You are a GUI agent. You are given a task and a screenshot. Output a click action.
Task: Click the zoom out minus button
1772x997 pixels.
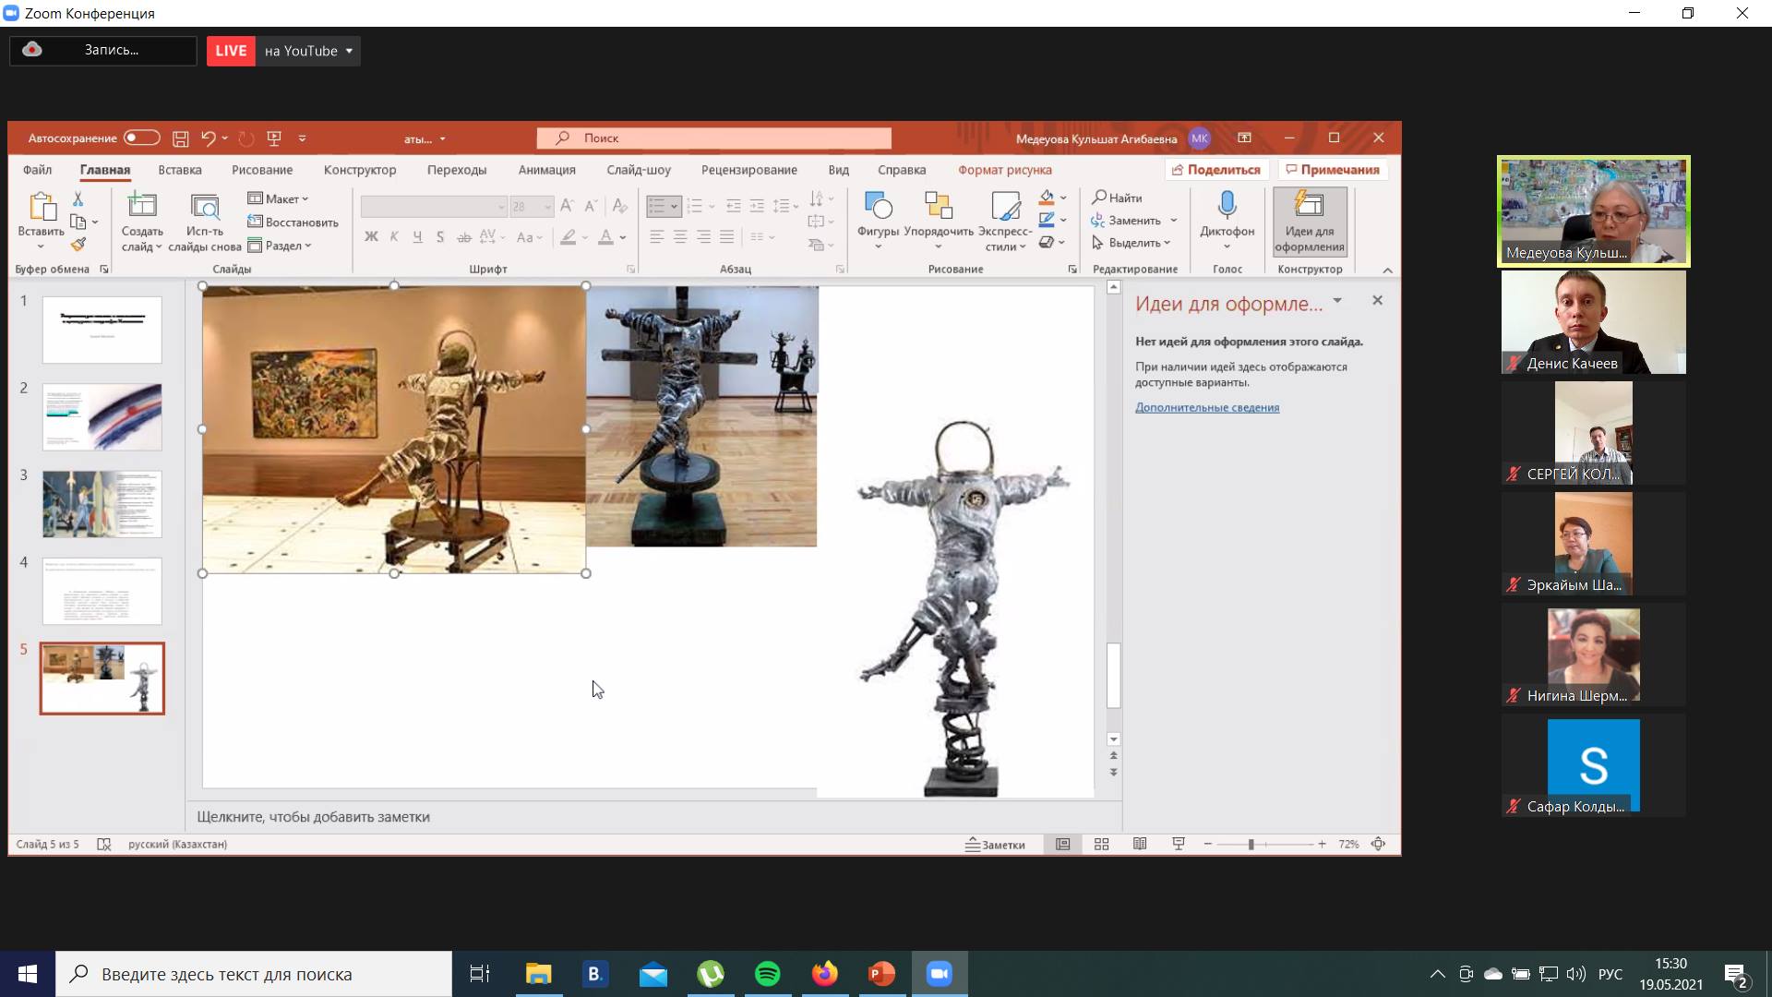pyautogui.click(x=1207, y=845)
